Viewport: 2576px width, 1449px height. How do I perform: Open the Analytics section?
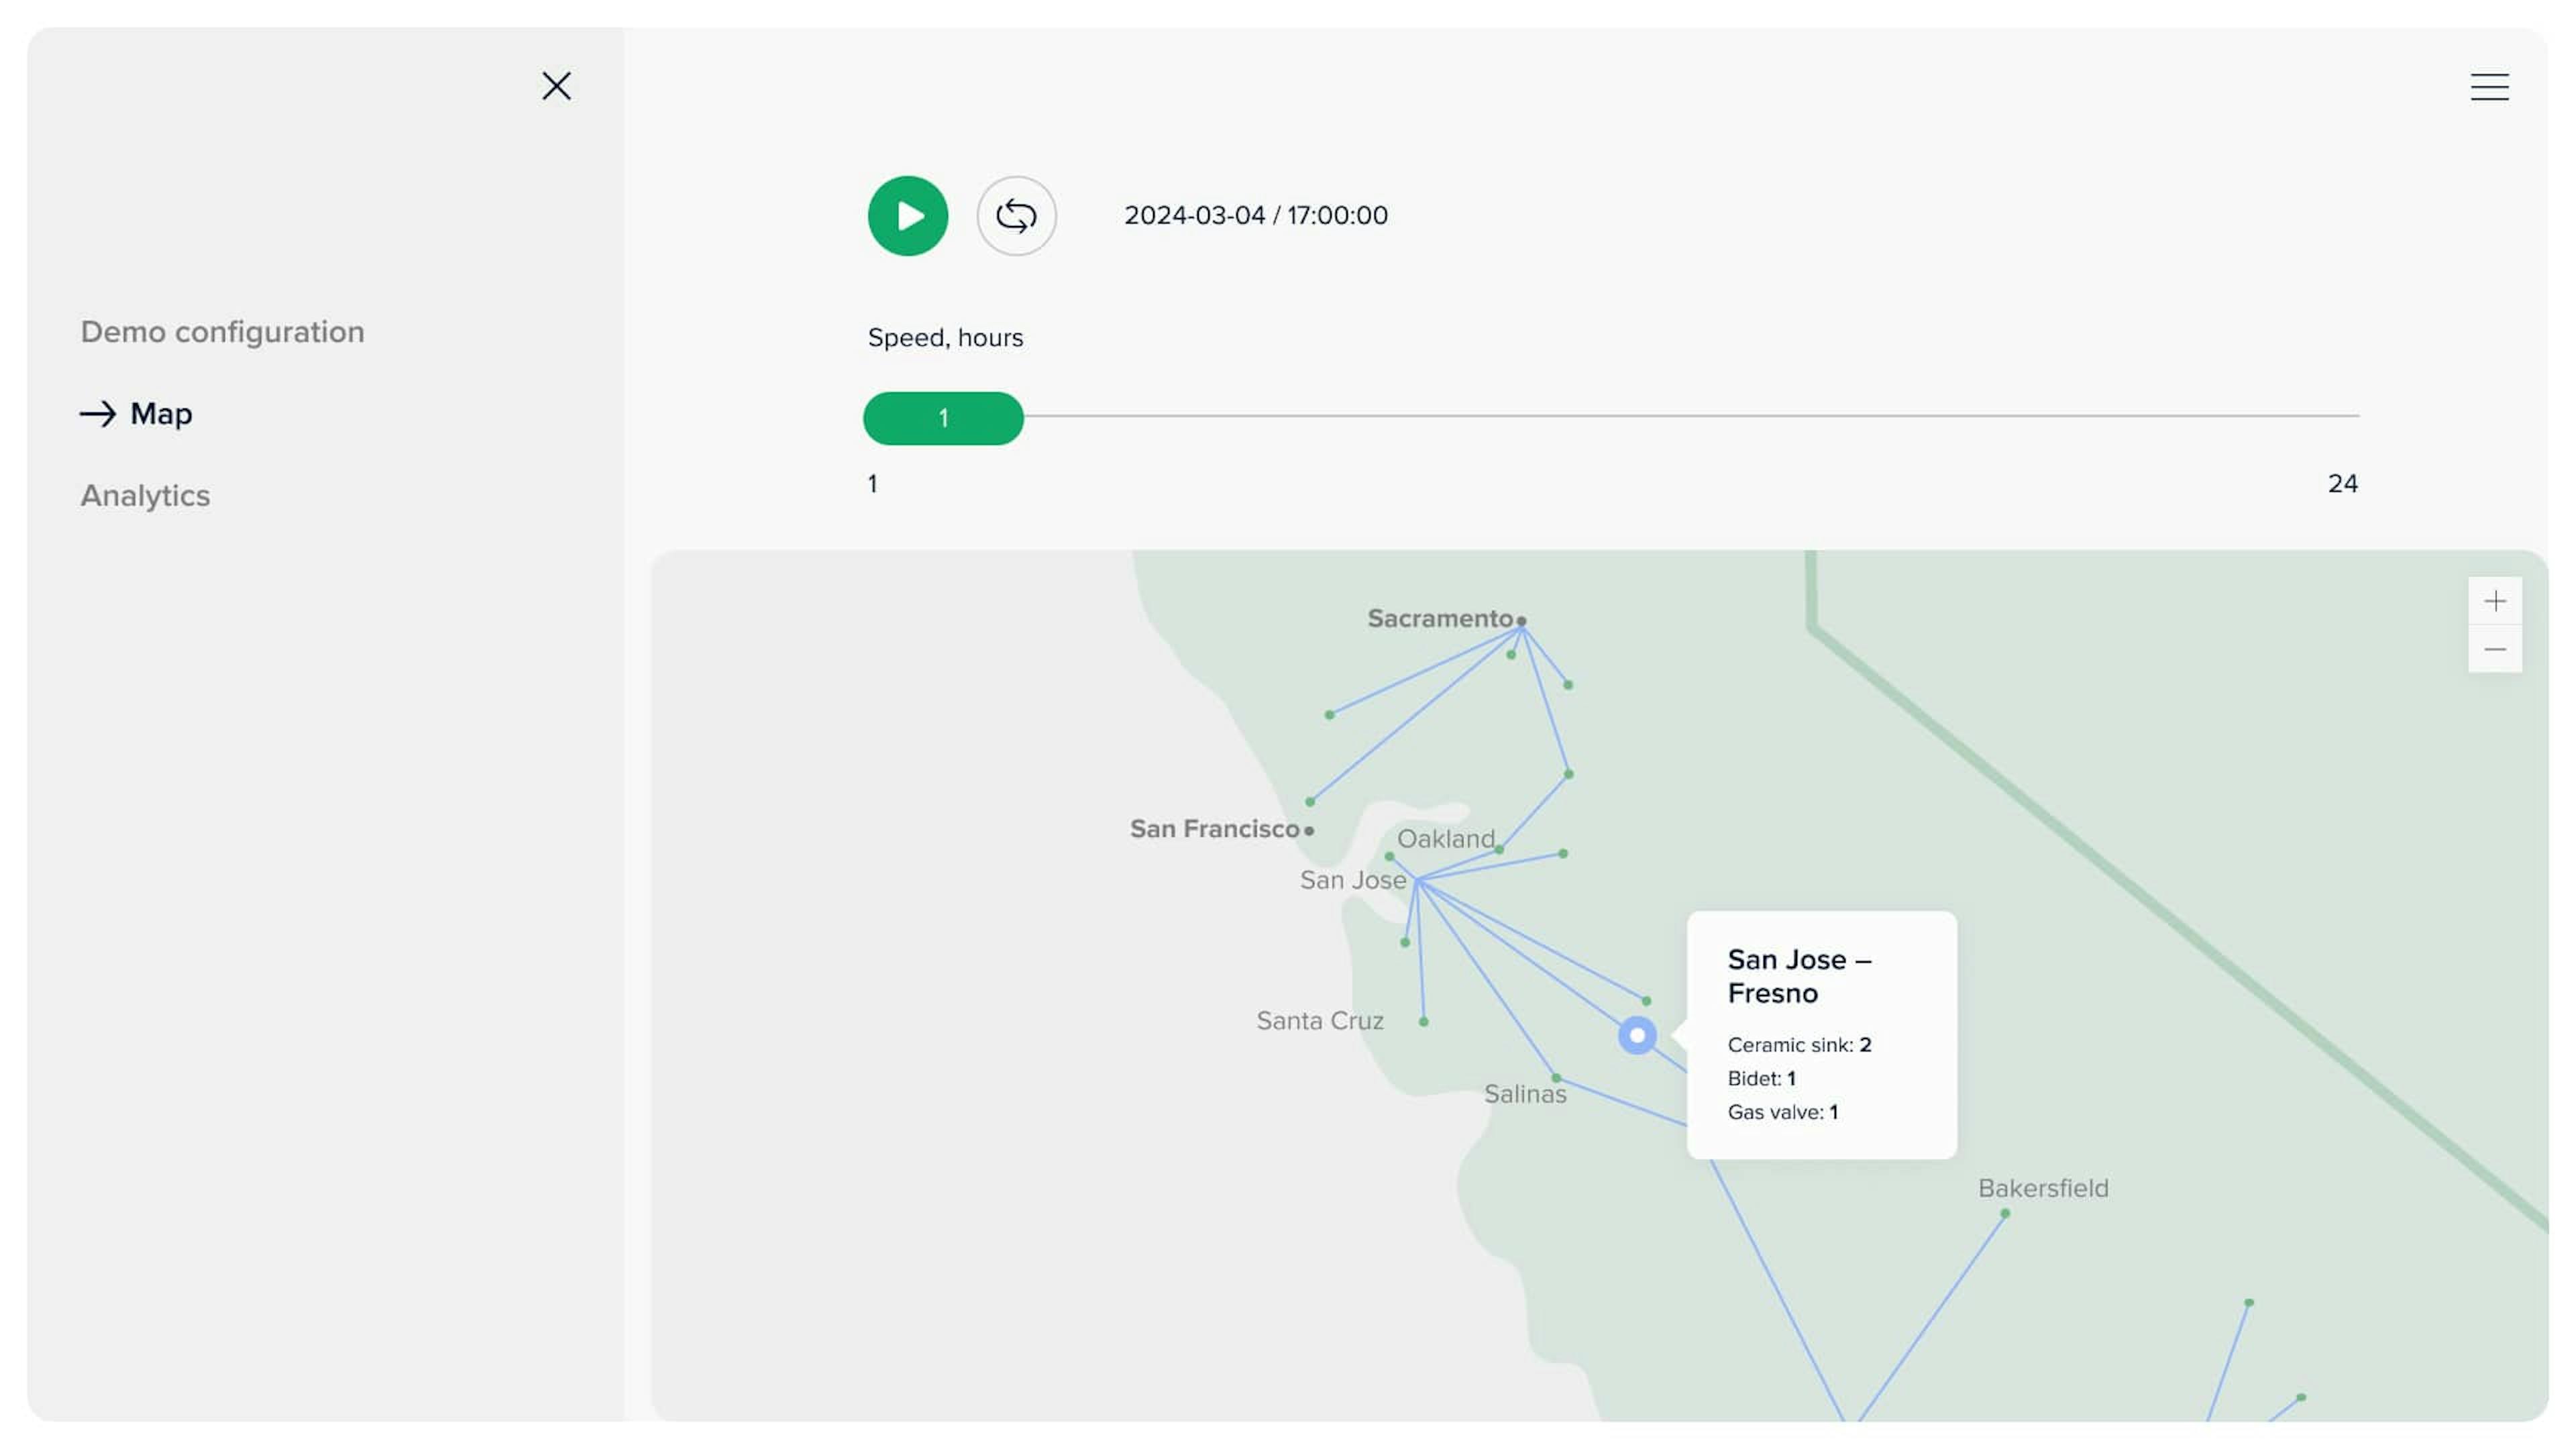coord(145,496)
